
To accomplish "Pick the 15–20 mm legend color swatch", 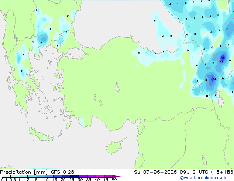I will [x=57, y=176].
